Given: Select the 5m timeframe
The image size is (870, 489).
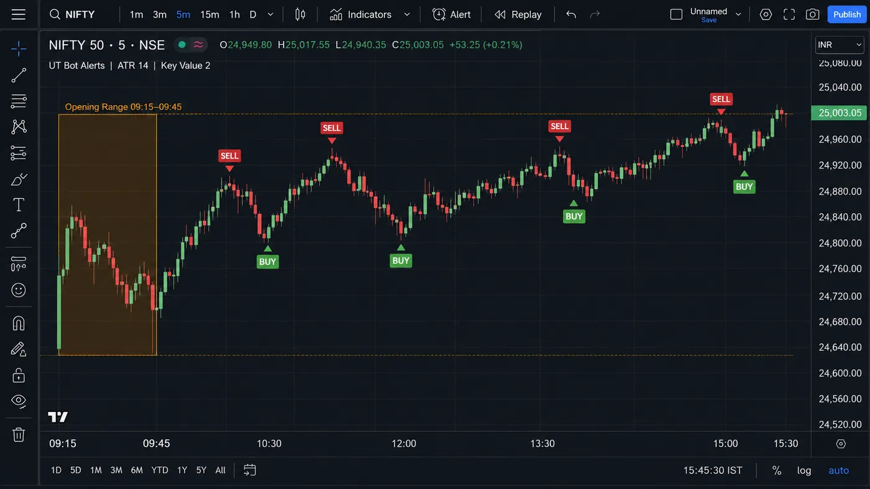Looking at the screenshot, I should click(183, 14).
